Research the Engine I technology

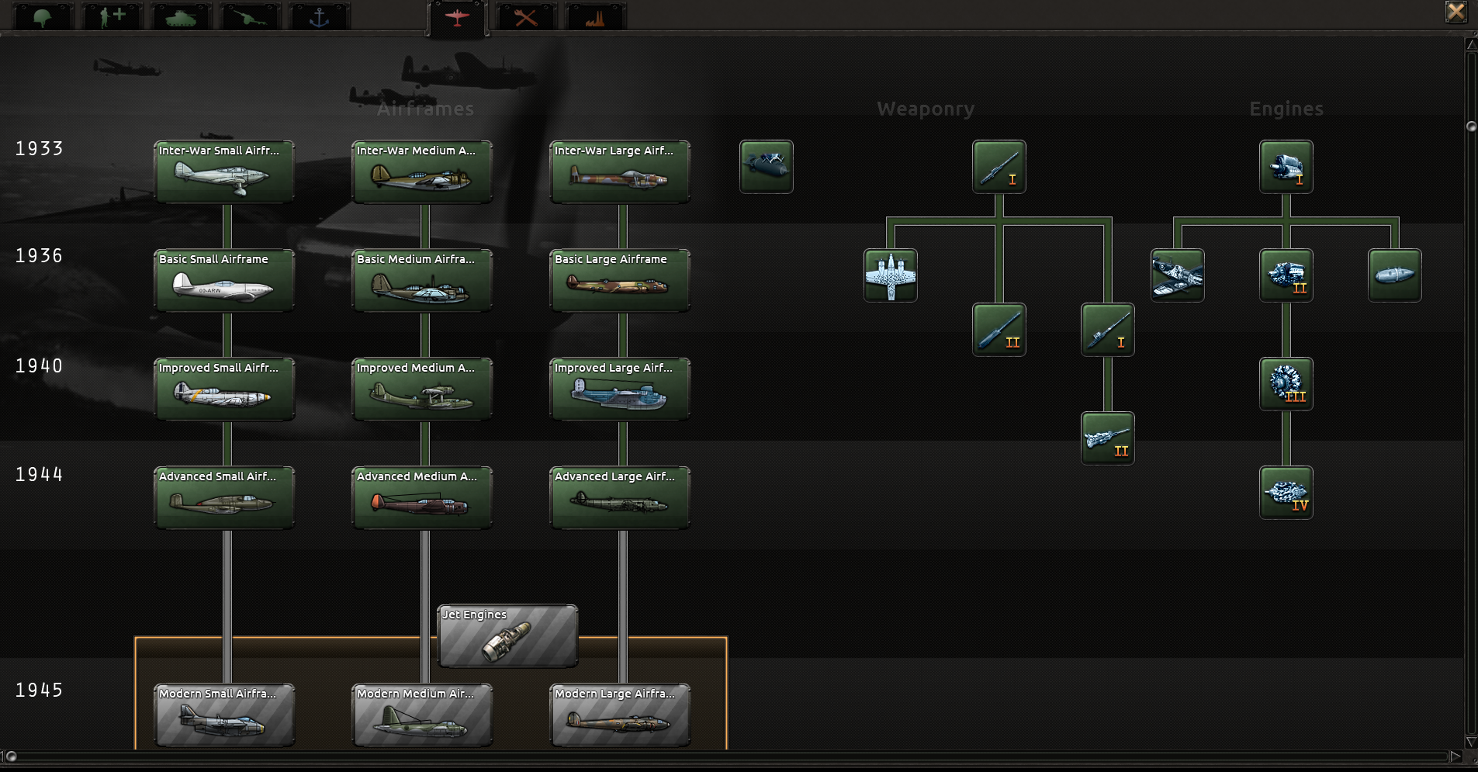pos(1286,167)
